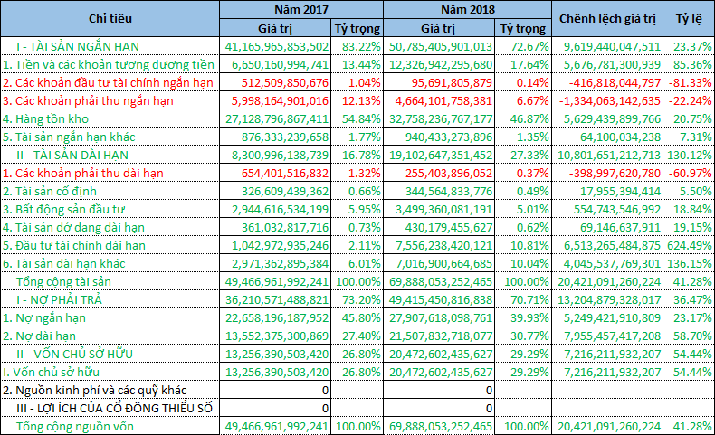The height and width of the screenshot is (435, 715).
Task: Click 'Các khoản phải thu ngắn hạn' label
Action: [88, 100]
